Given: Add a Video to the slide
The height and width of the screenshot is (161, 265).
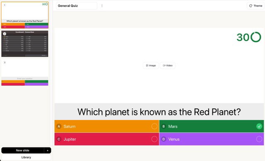Looking at the screenshot, I should pos(168,65).
